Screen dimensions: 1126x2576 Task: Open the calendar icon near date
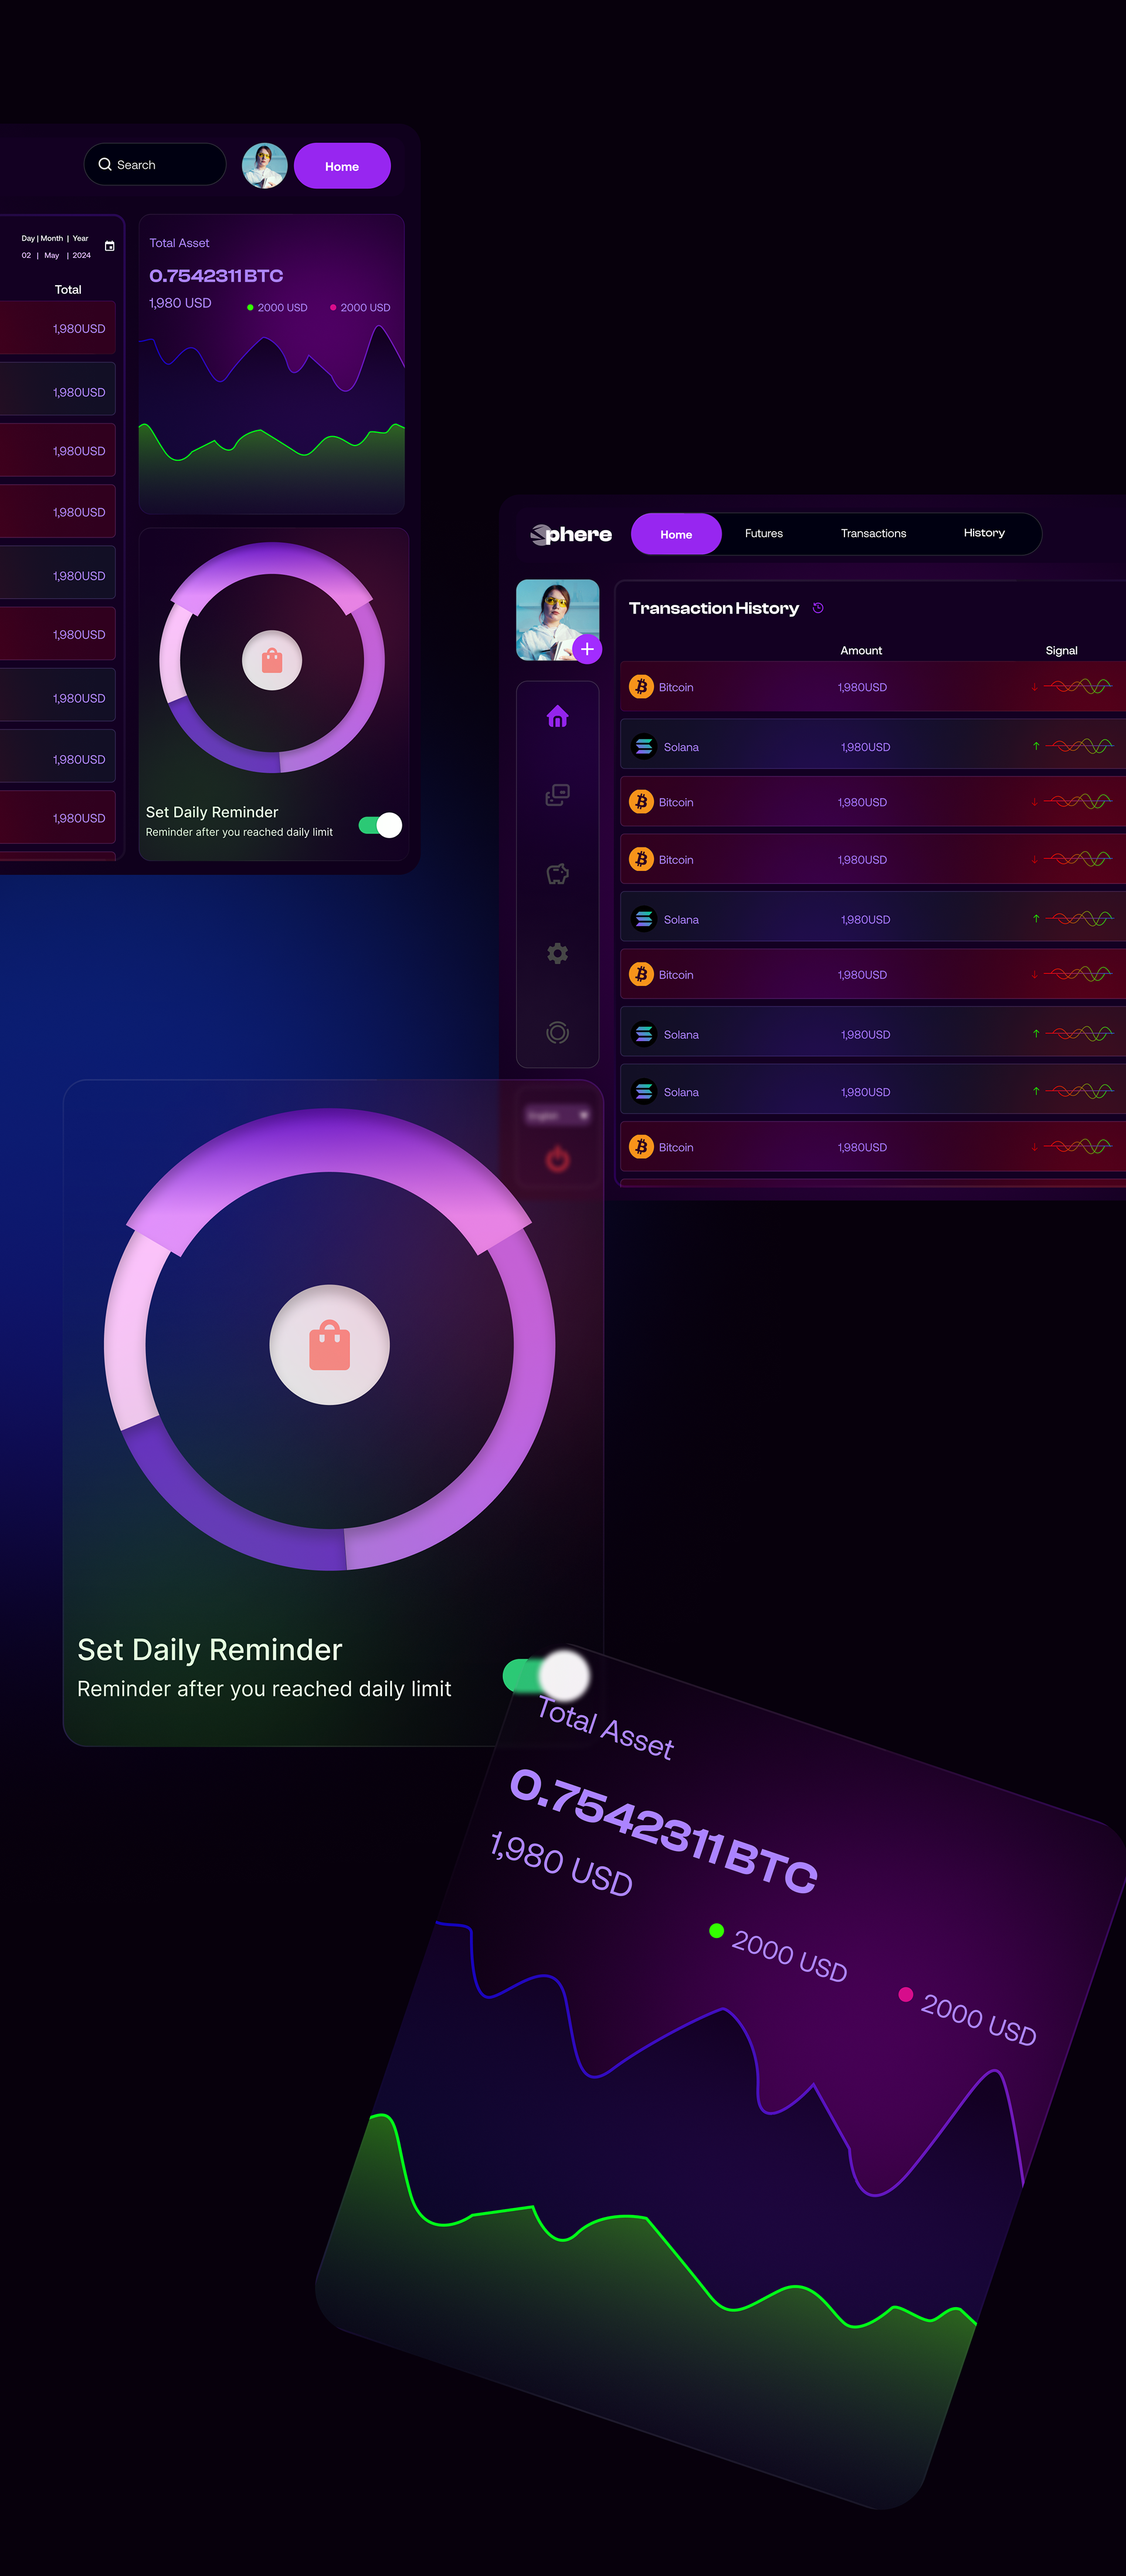(x=110, y=246)
